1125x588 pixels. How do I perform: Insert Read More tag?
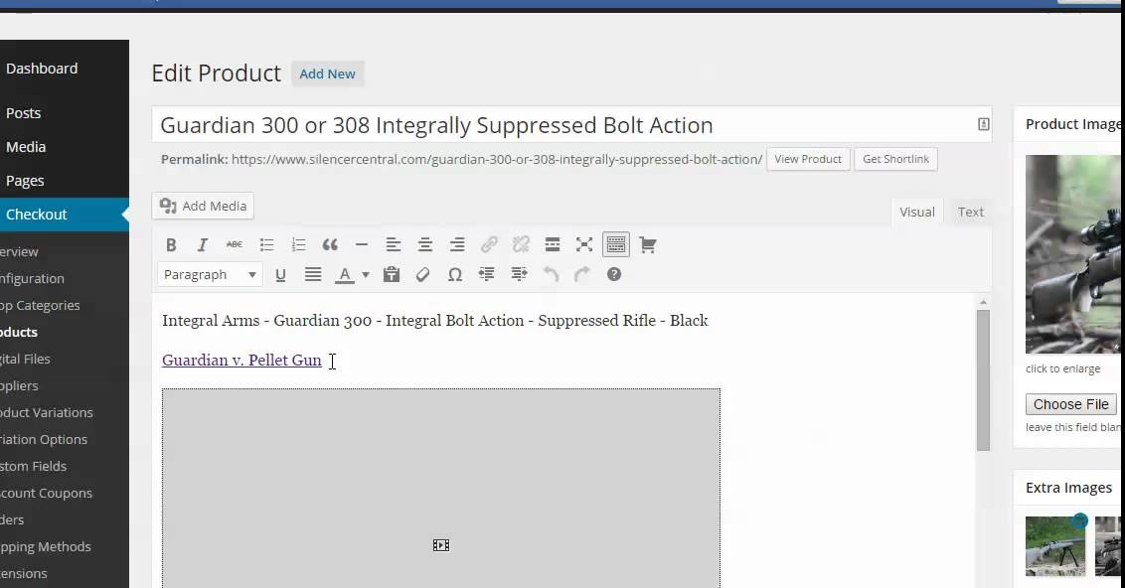tap(553, 245)
